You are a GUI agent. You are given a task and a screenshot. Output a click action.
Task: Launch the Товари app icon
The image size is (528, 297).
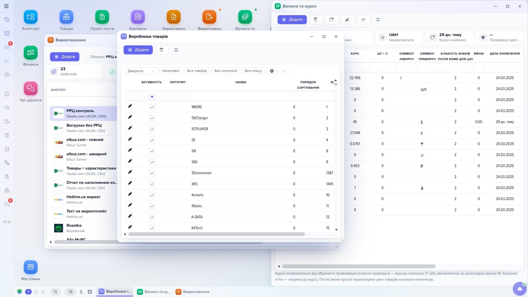click(66, 17)
